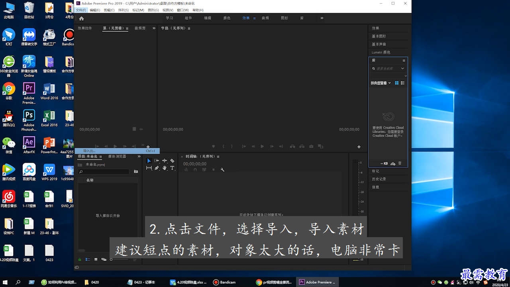Select the Razor tool
The image size is (510, 287).
pyautogui.click(x=172, y=161)
